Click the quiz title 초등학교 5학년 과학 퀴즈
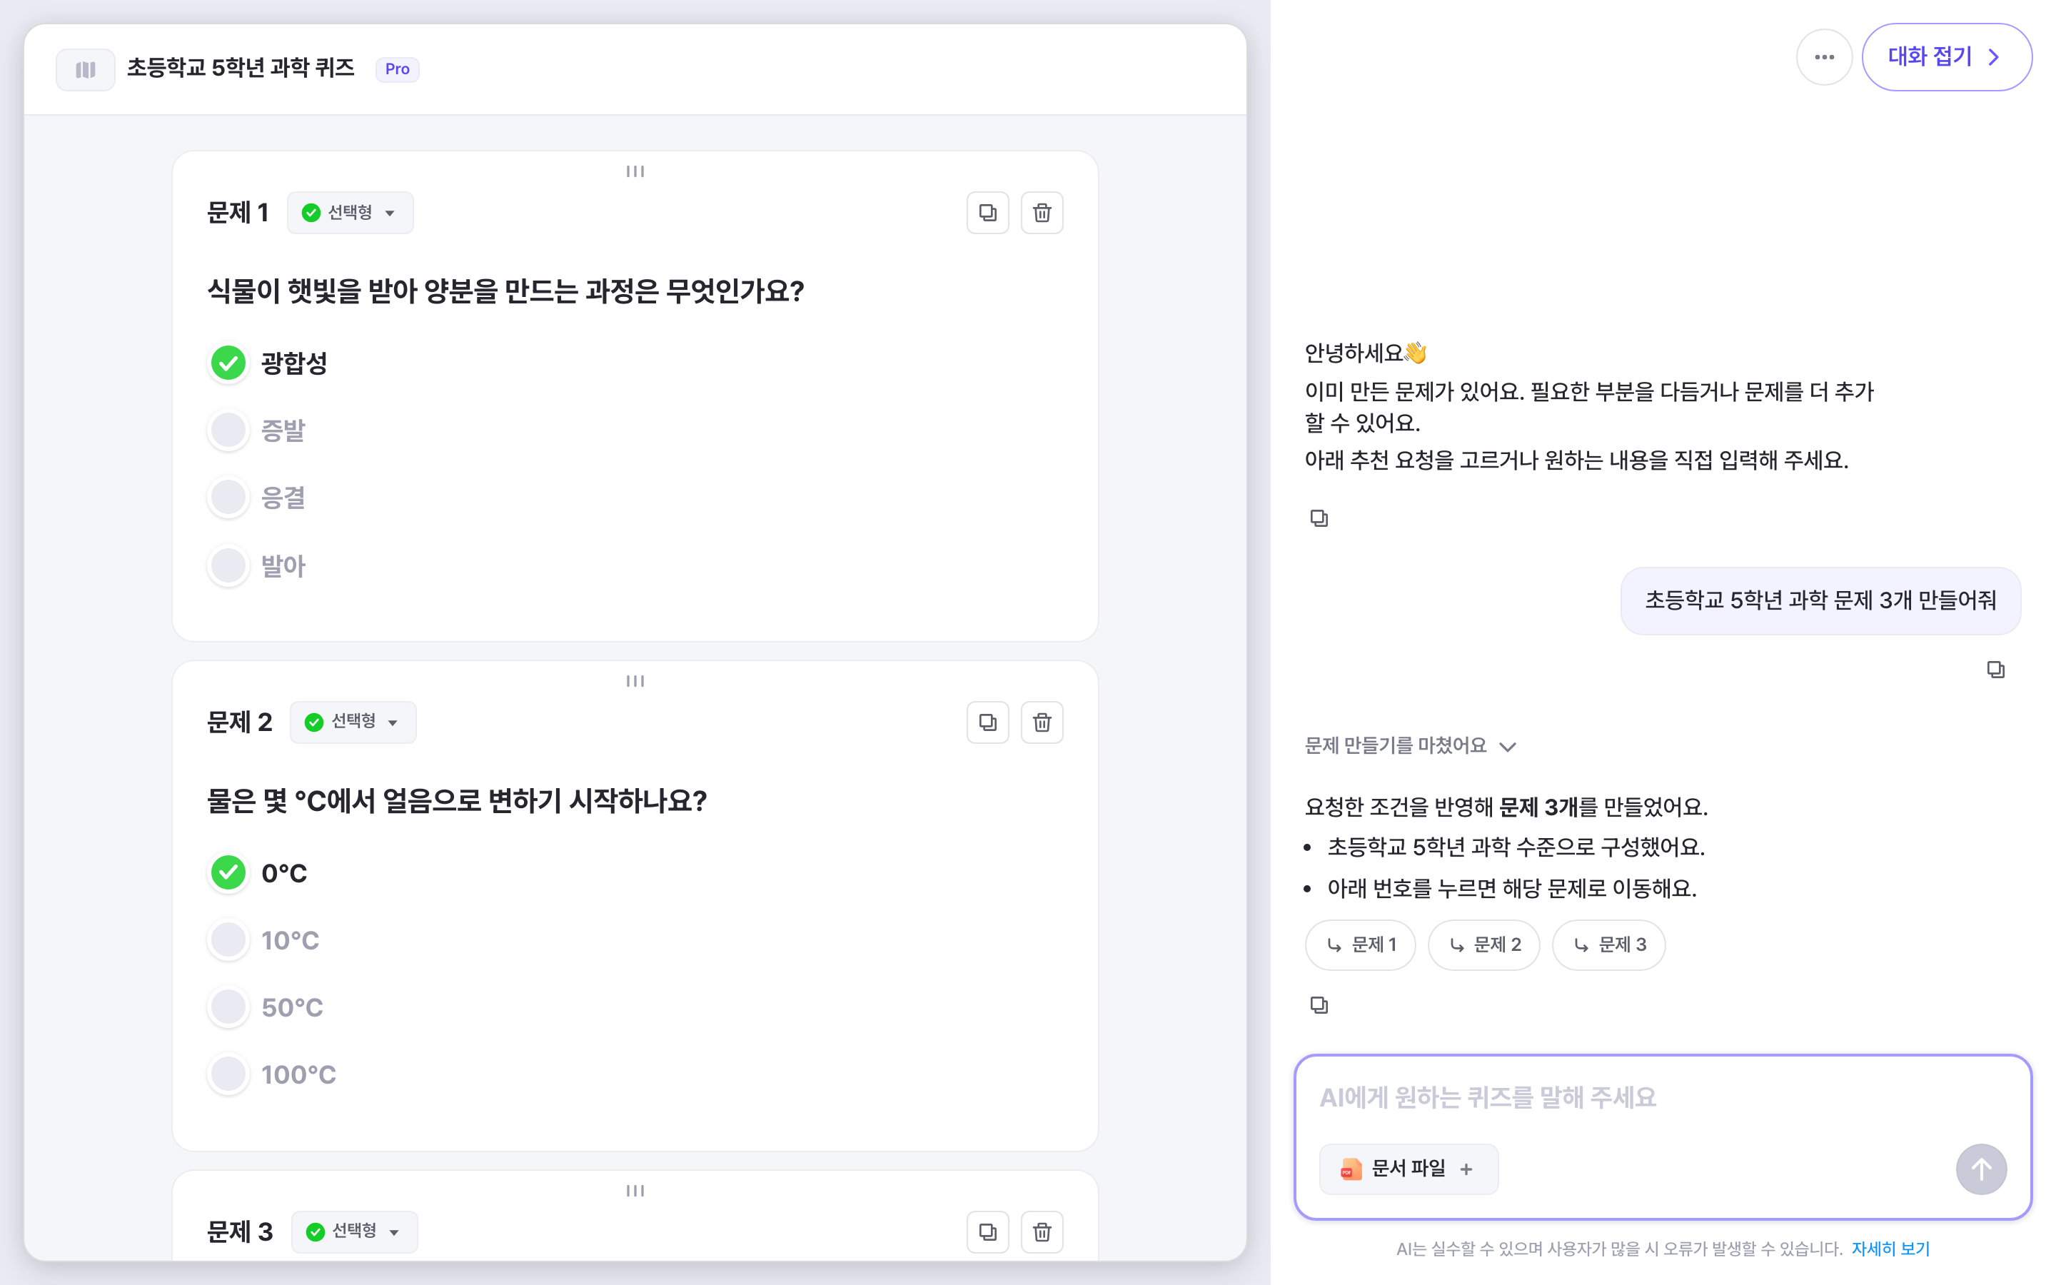This screenshot has height=1285, width=2056. [241, 68]
